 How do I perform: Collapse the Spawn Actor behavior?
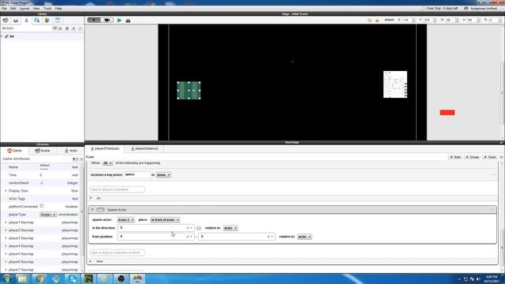click(x=92, y=210)
